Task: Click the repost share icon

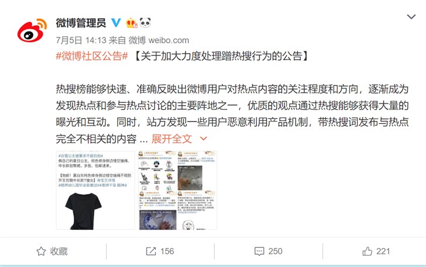Action: 151,251
